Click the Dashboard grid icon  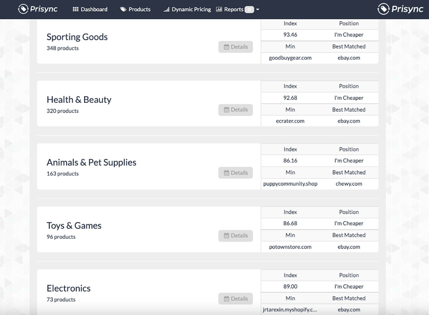pos(75,10)
